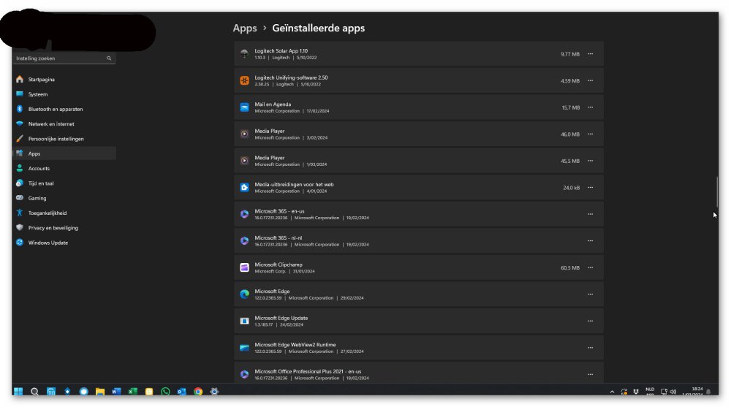
Task: Navigate to Persoonlijke instellingen
Action: click(56, 139)
